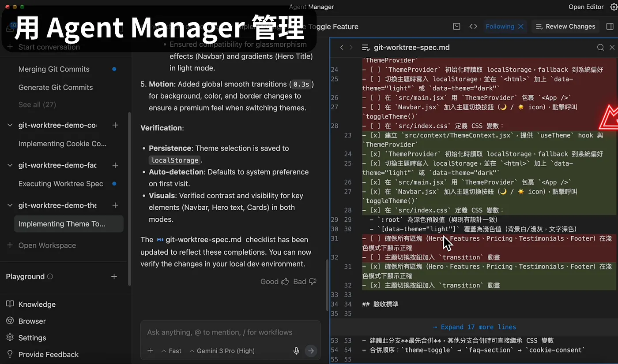Select the Implementing Theme To... conversation
618x364 pixels.
coord(69,224)
